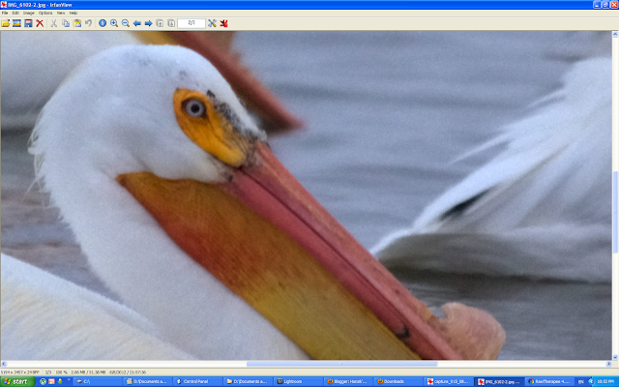
Task: Open the View menu
Action: click(x=60, y=13)
